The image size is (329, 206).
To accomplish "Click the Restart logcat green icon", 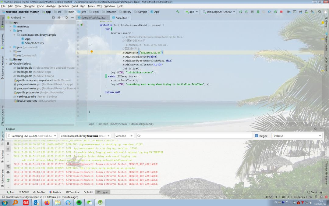I will coord(8,180).
